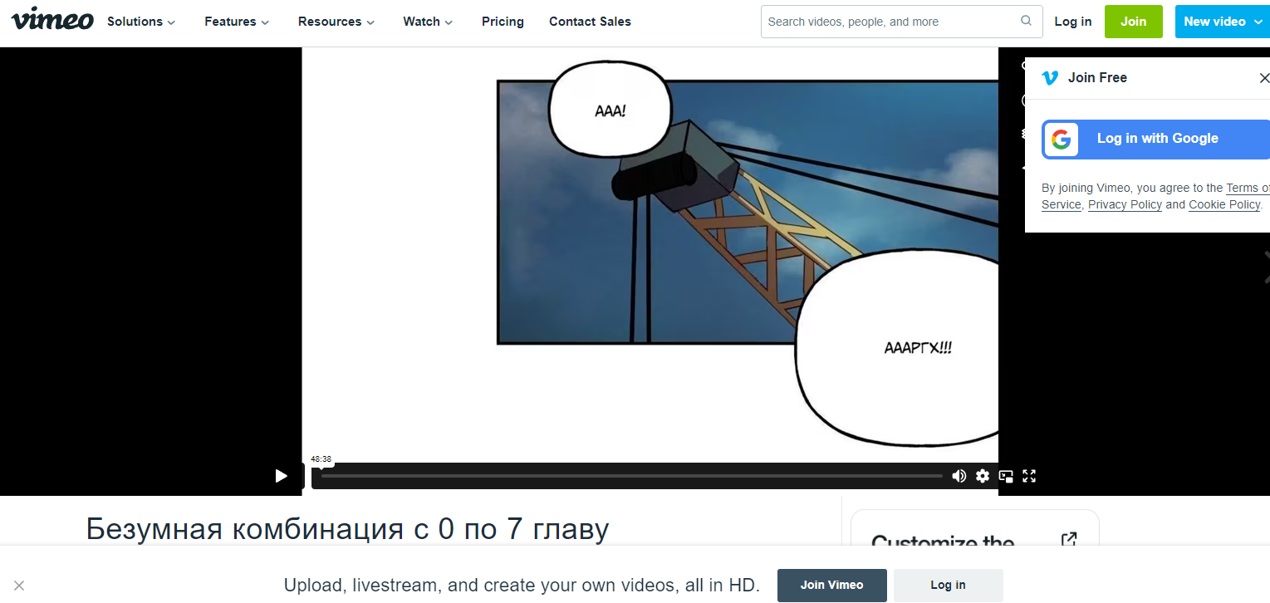The height and width of the screenshot is (603, 1270).
Task: Click the search videos input field
Action: pos(880,21)
